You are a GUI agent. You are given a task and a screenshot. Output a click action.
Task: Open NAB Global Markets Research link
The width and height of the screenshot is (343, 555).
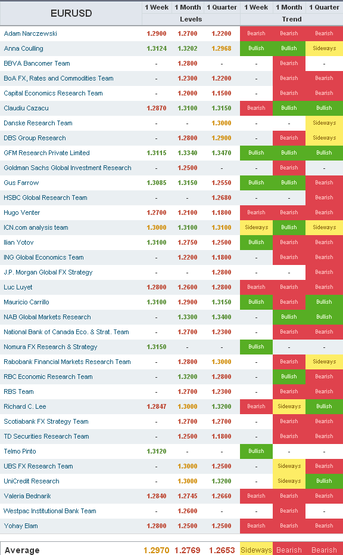47,317
